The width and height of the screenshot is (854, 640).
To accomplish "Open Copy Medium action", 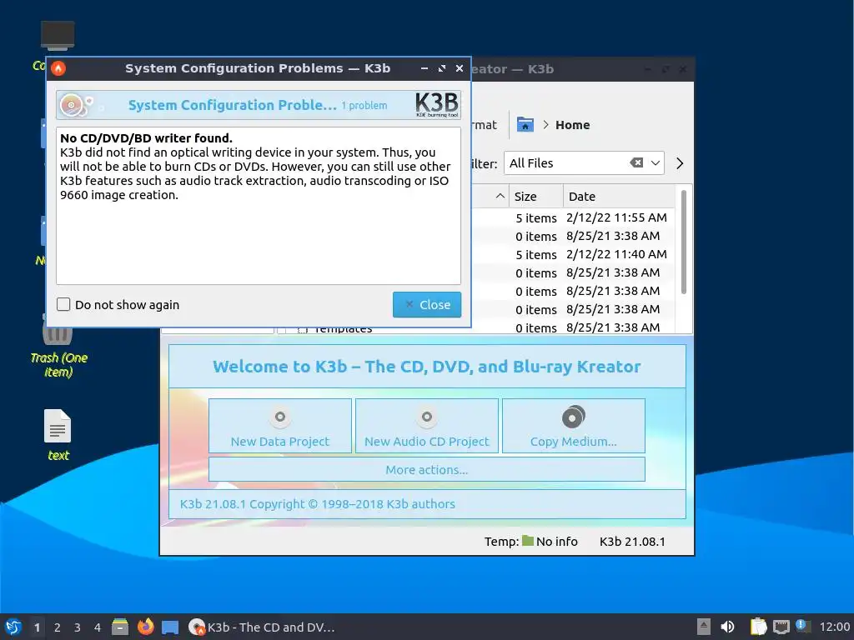I will click(x=574, y=426).
